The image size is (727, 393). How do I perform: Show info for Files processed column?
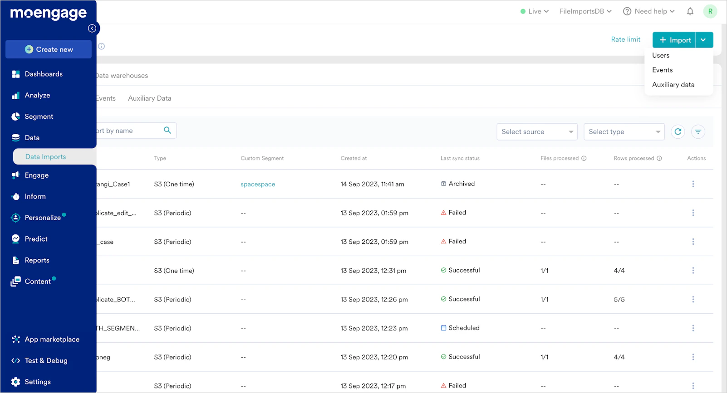tap(584, 158)
